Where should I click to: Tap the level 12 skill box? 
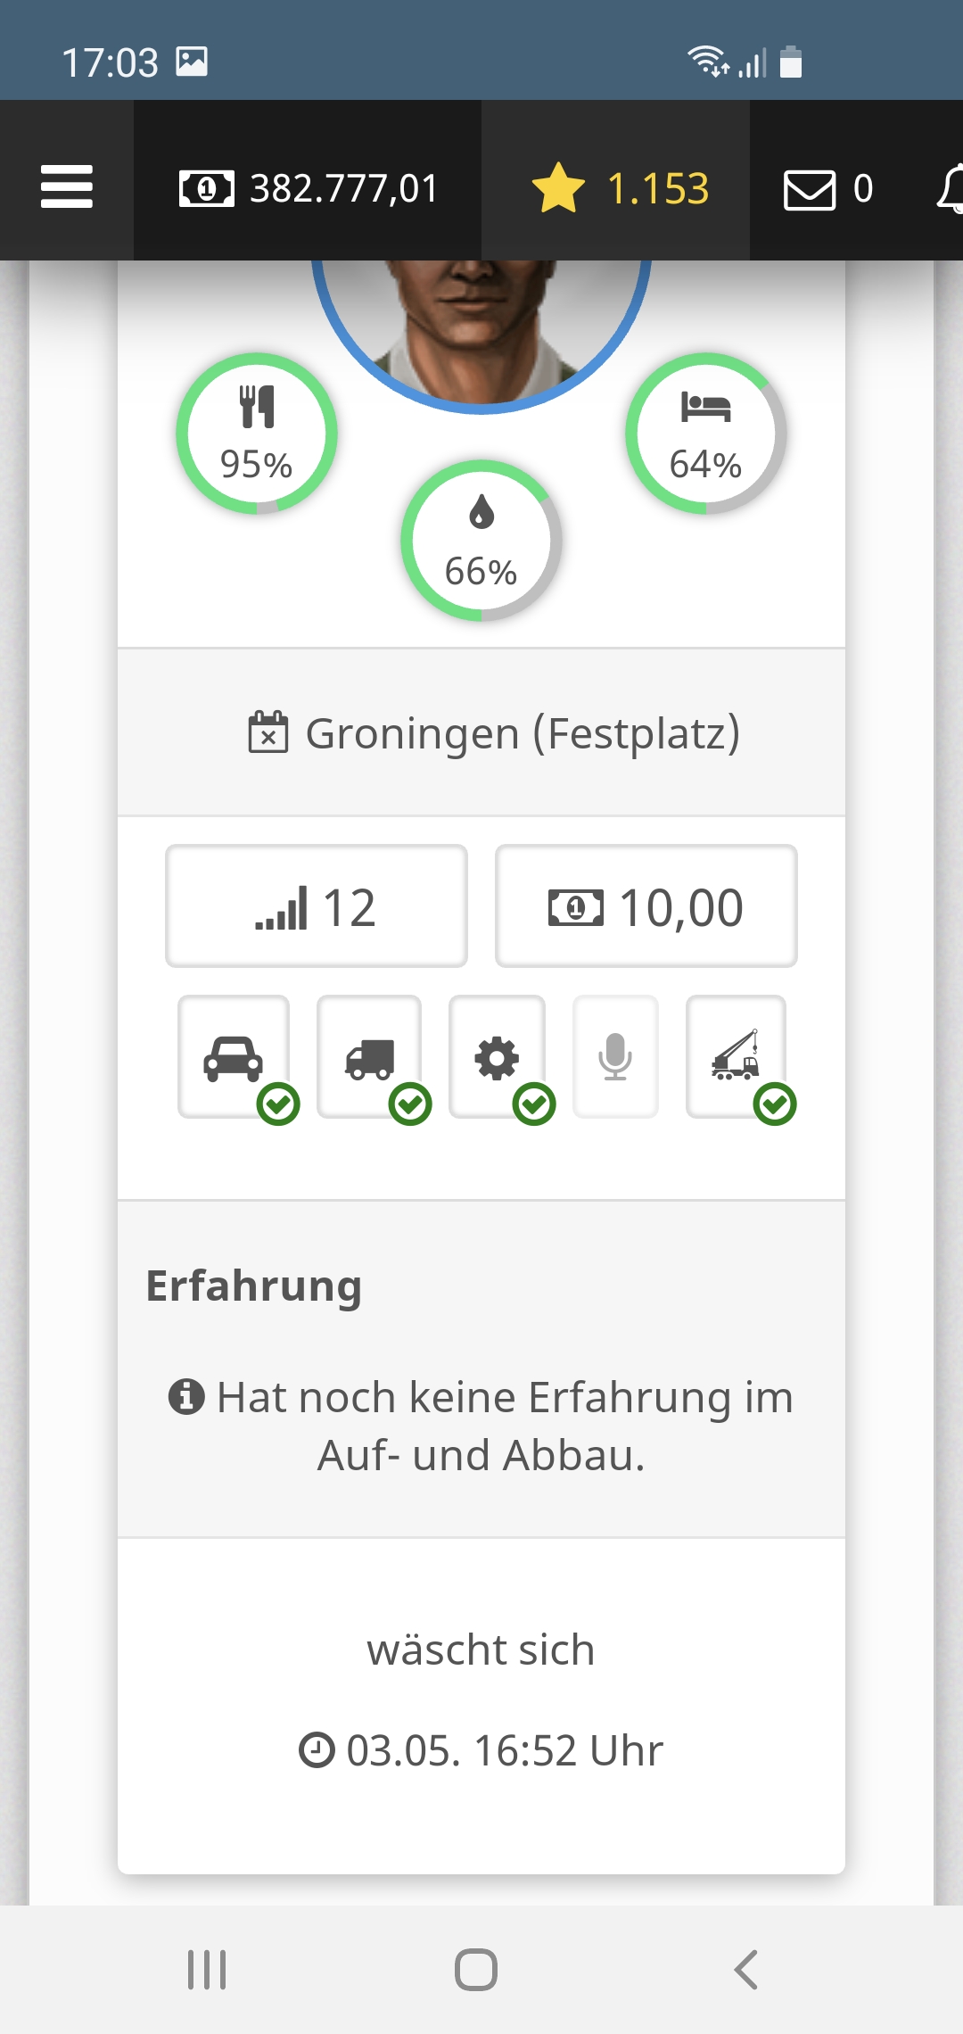317,906
